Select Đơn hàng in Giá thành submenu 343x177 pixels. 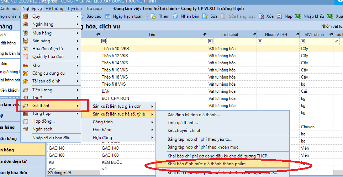tap(118, 130)
